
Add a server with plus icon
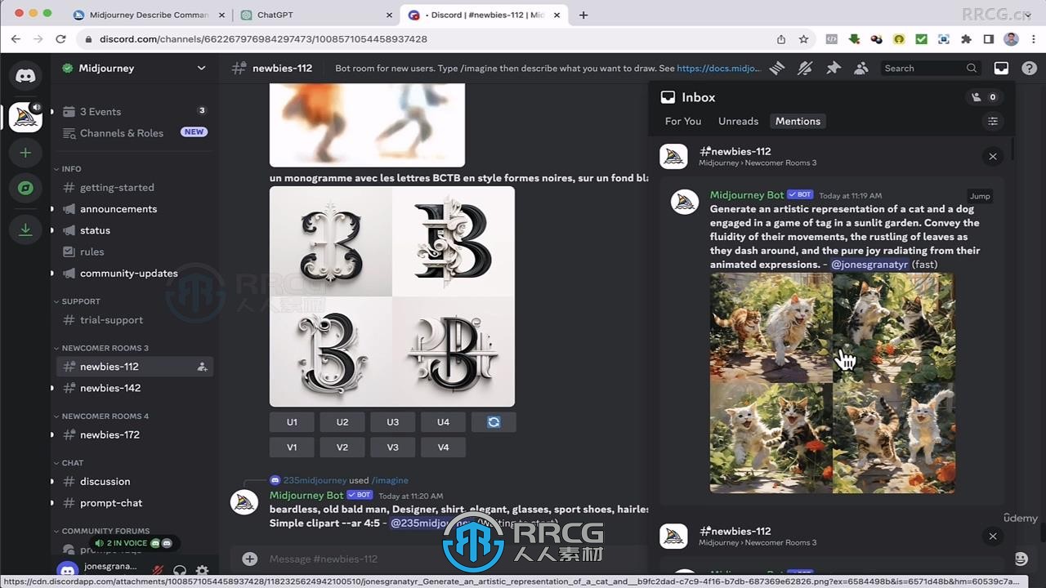click(25, 153)
